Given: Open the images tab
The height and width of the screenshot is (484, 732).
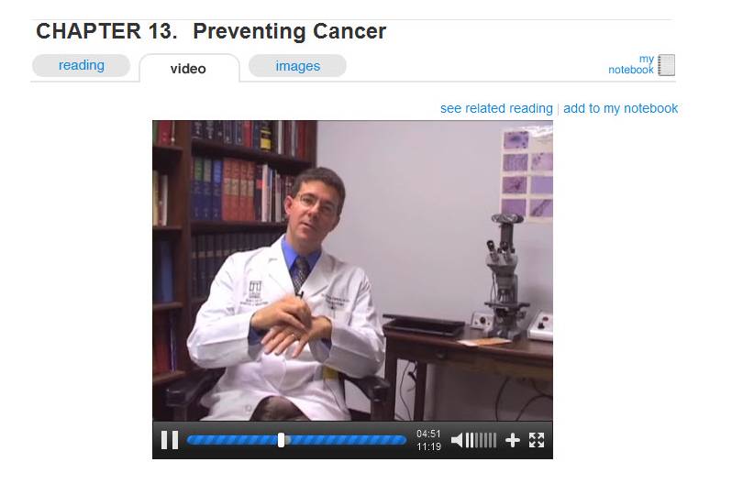Looking at the screenshot, I should [x=298, y=66].
